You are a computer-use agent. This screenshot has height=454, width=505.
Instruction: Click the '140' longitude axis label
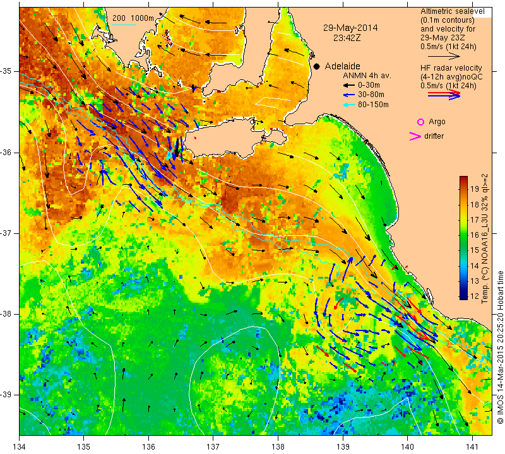[x=407, y=447]
